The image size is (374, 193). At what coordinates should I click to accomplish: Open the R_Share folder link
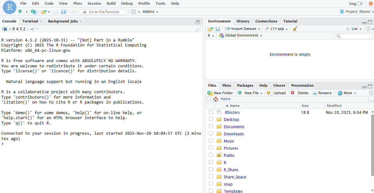coord(231,170)
